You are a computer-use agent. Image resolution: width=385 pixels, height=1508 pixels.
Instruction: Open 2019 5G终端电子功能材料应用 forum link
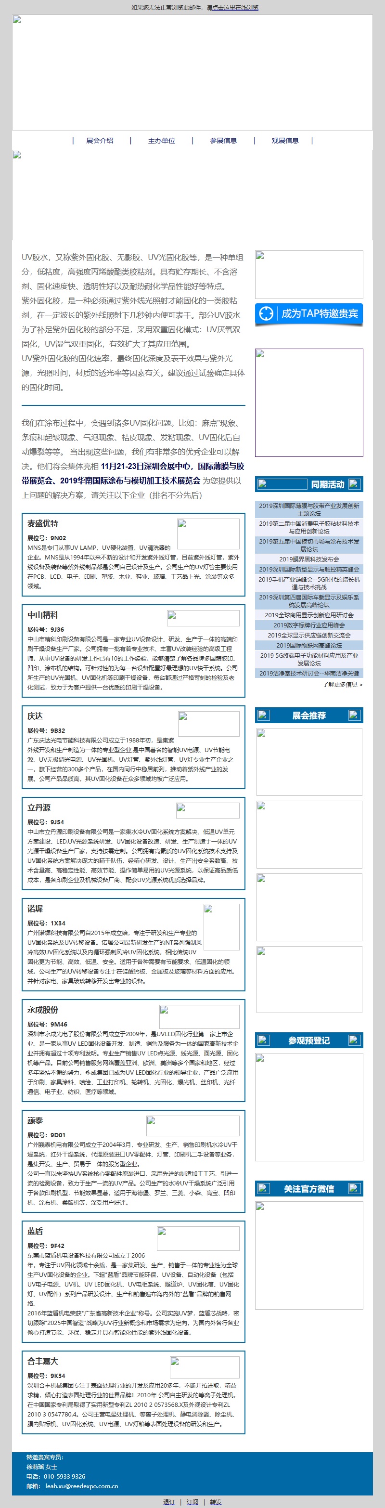point(309,659)
